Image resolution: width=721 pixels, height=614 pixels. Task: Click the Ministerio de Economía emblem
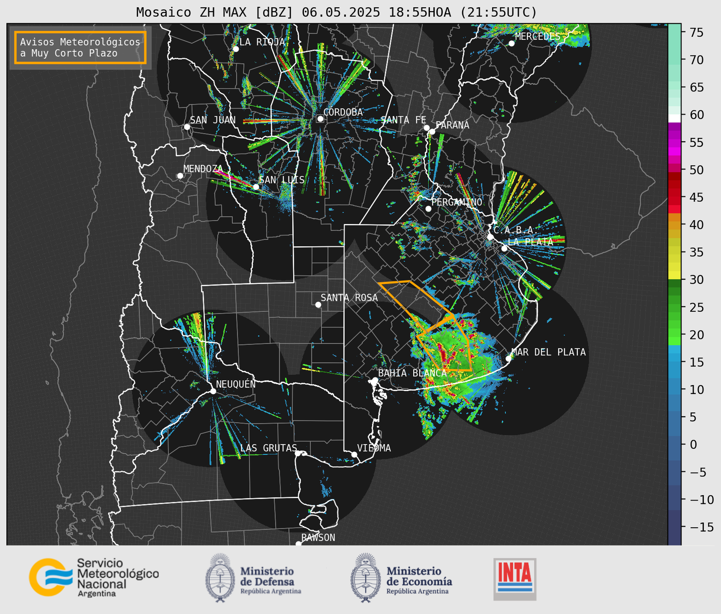(x=365, y=578)
